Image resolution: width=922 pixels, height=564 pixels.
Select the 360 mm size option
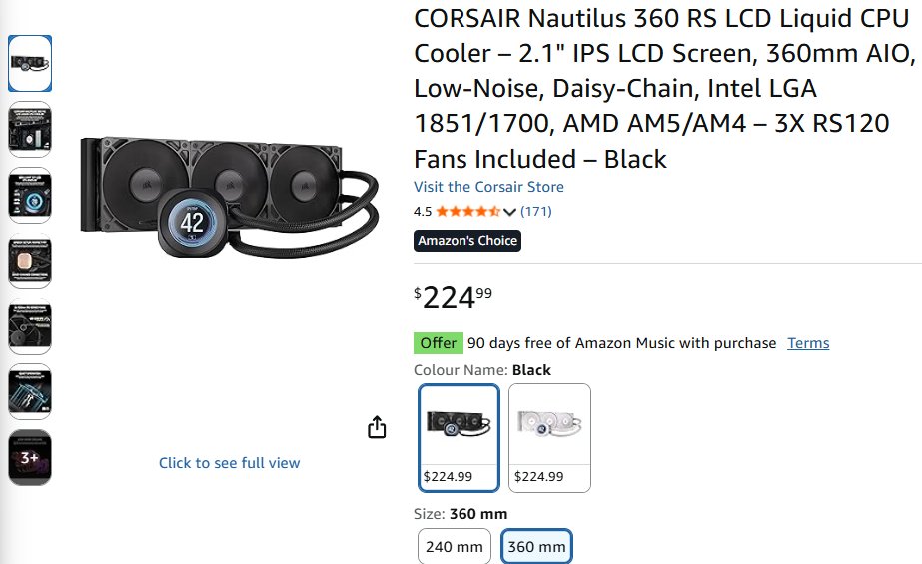click(x=536, y=547)
